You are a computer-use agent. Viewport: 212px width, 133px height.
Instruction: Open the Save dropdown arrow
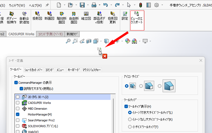click(x=88, y=5)
